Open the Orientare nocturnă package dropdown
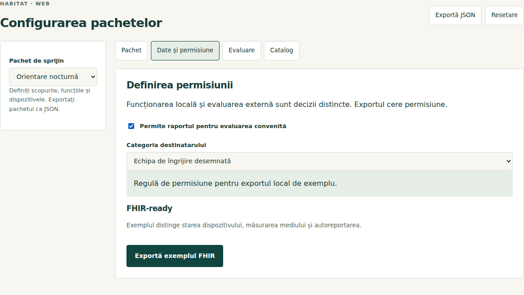The image size is (524, 295). click(x=53, y=77)
